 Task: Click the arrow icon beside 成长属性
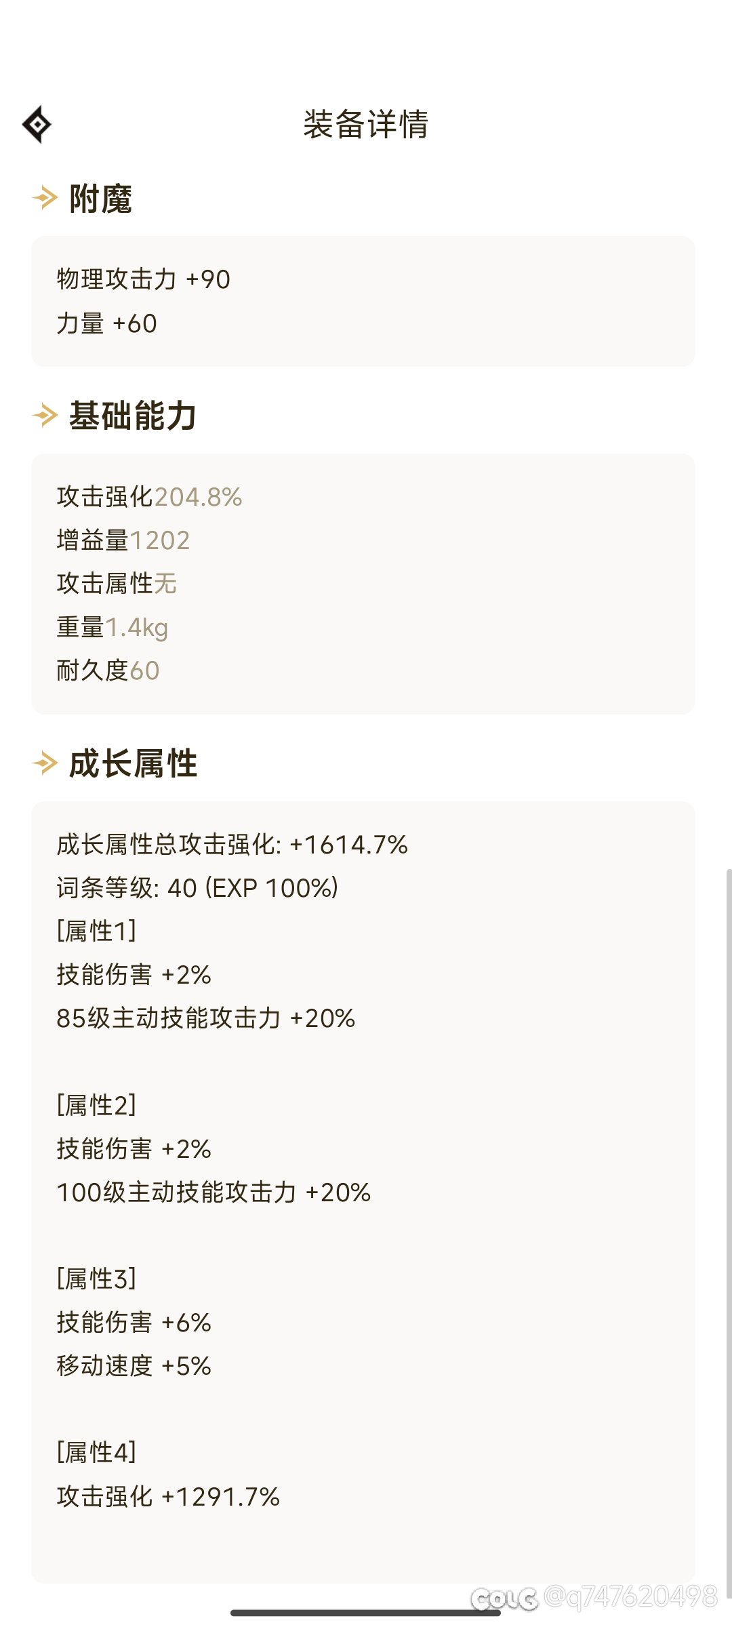(x=45, y=763)
